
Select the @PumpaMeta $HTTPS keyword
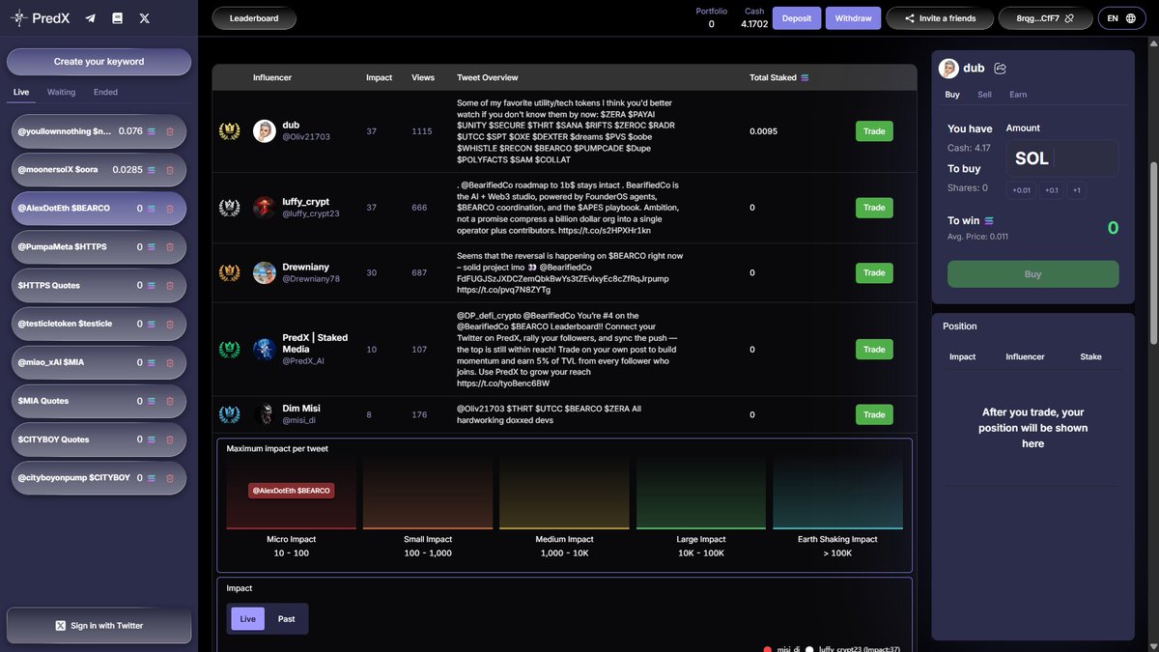(99, 247)
